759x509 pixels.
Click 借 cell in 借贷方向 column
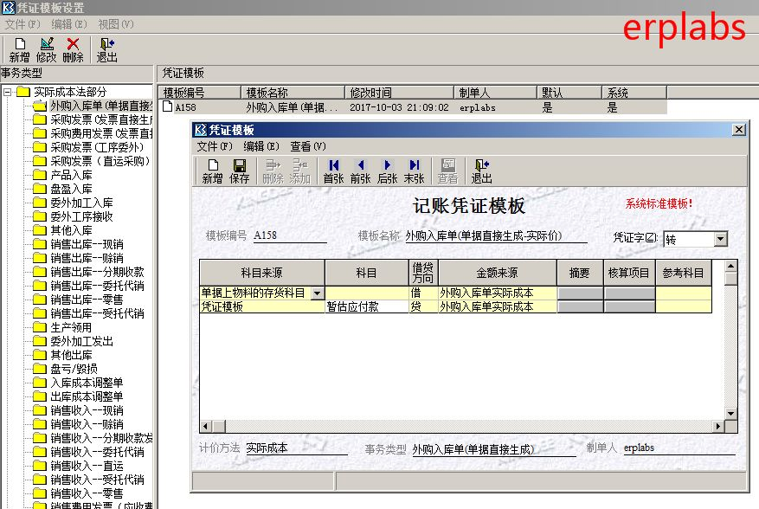[423, 293]
